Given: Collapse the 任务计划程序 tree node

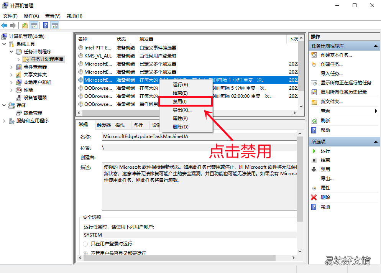Looking at the screenshot, I should pyautogui.click(x=11, y=51).
